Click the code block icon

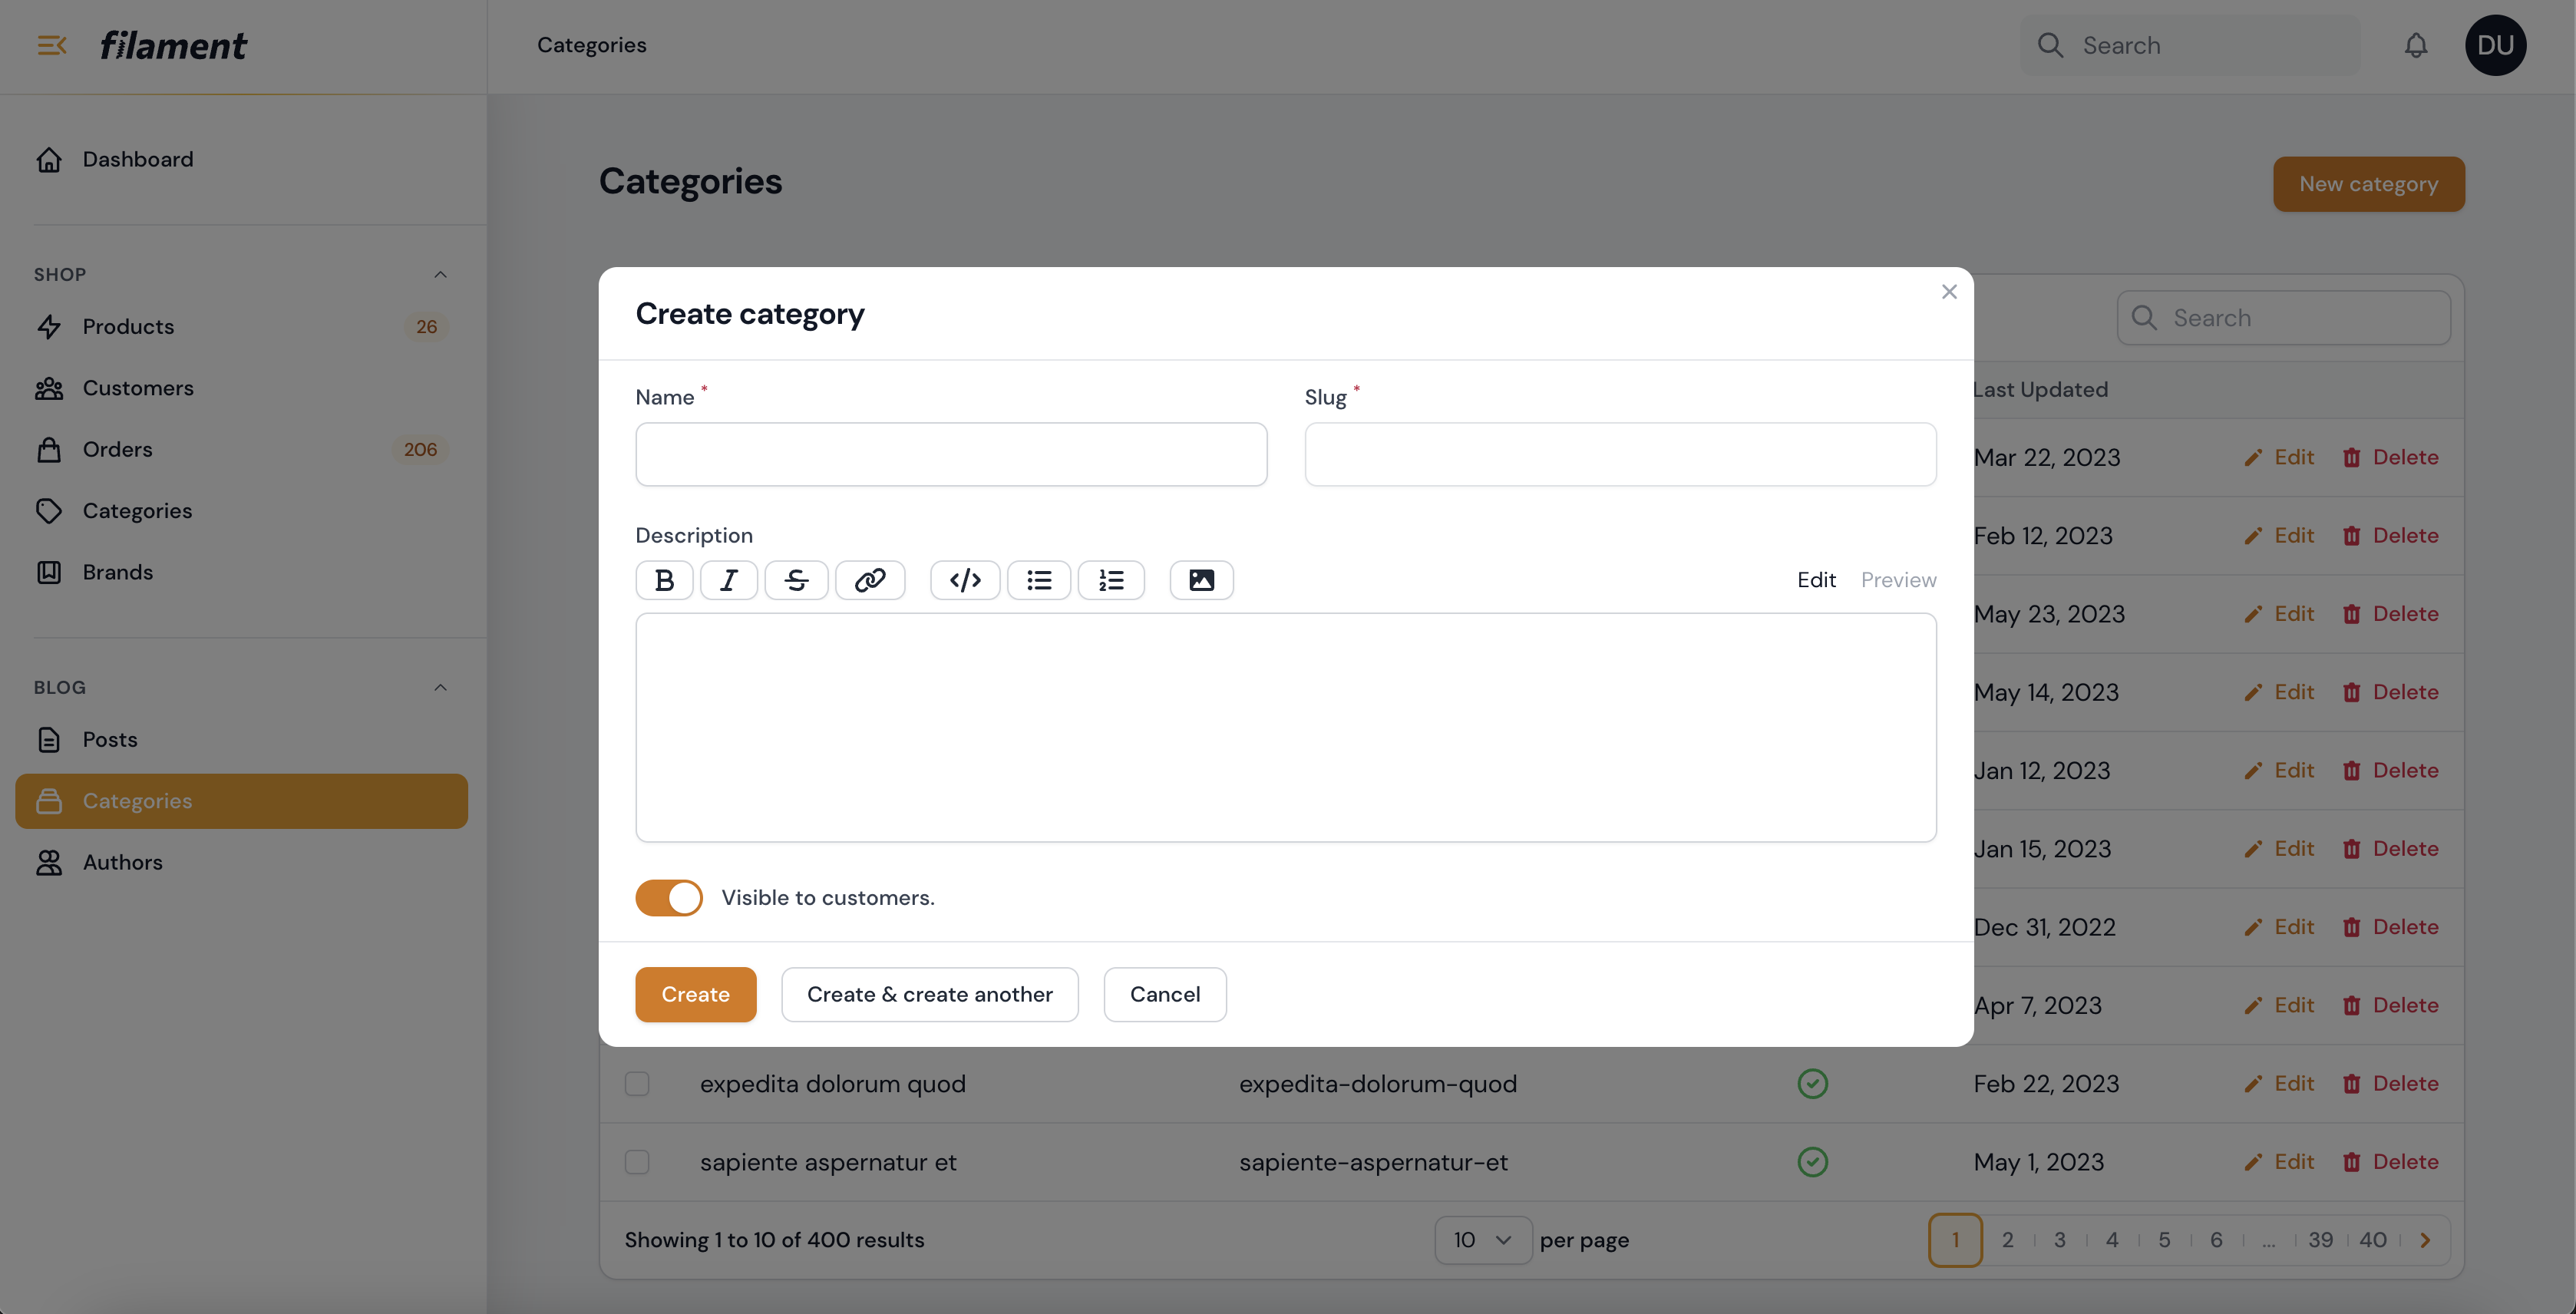(965, 580)
